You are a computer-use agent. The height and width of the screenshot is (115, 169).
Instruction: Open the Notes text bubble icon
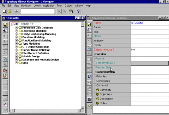pos(98,103)
